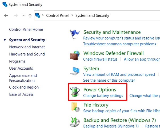The image size is (160, 131).
Task: Select Hardware and Sound in sidebar
Action: click(27, 54)
